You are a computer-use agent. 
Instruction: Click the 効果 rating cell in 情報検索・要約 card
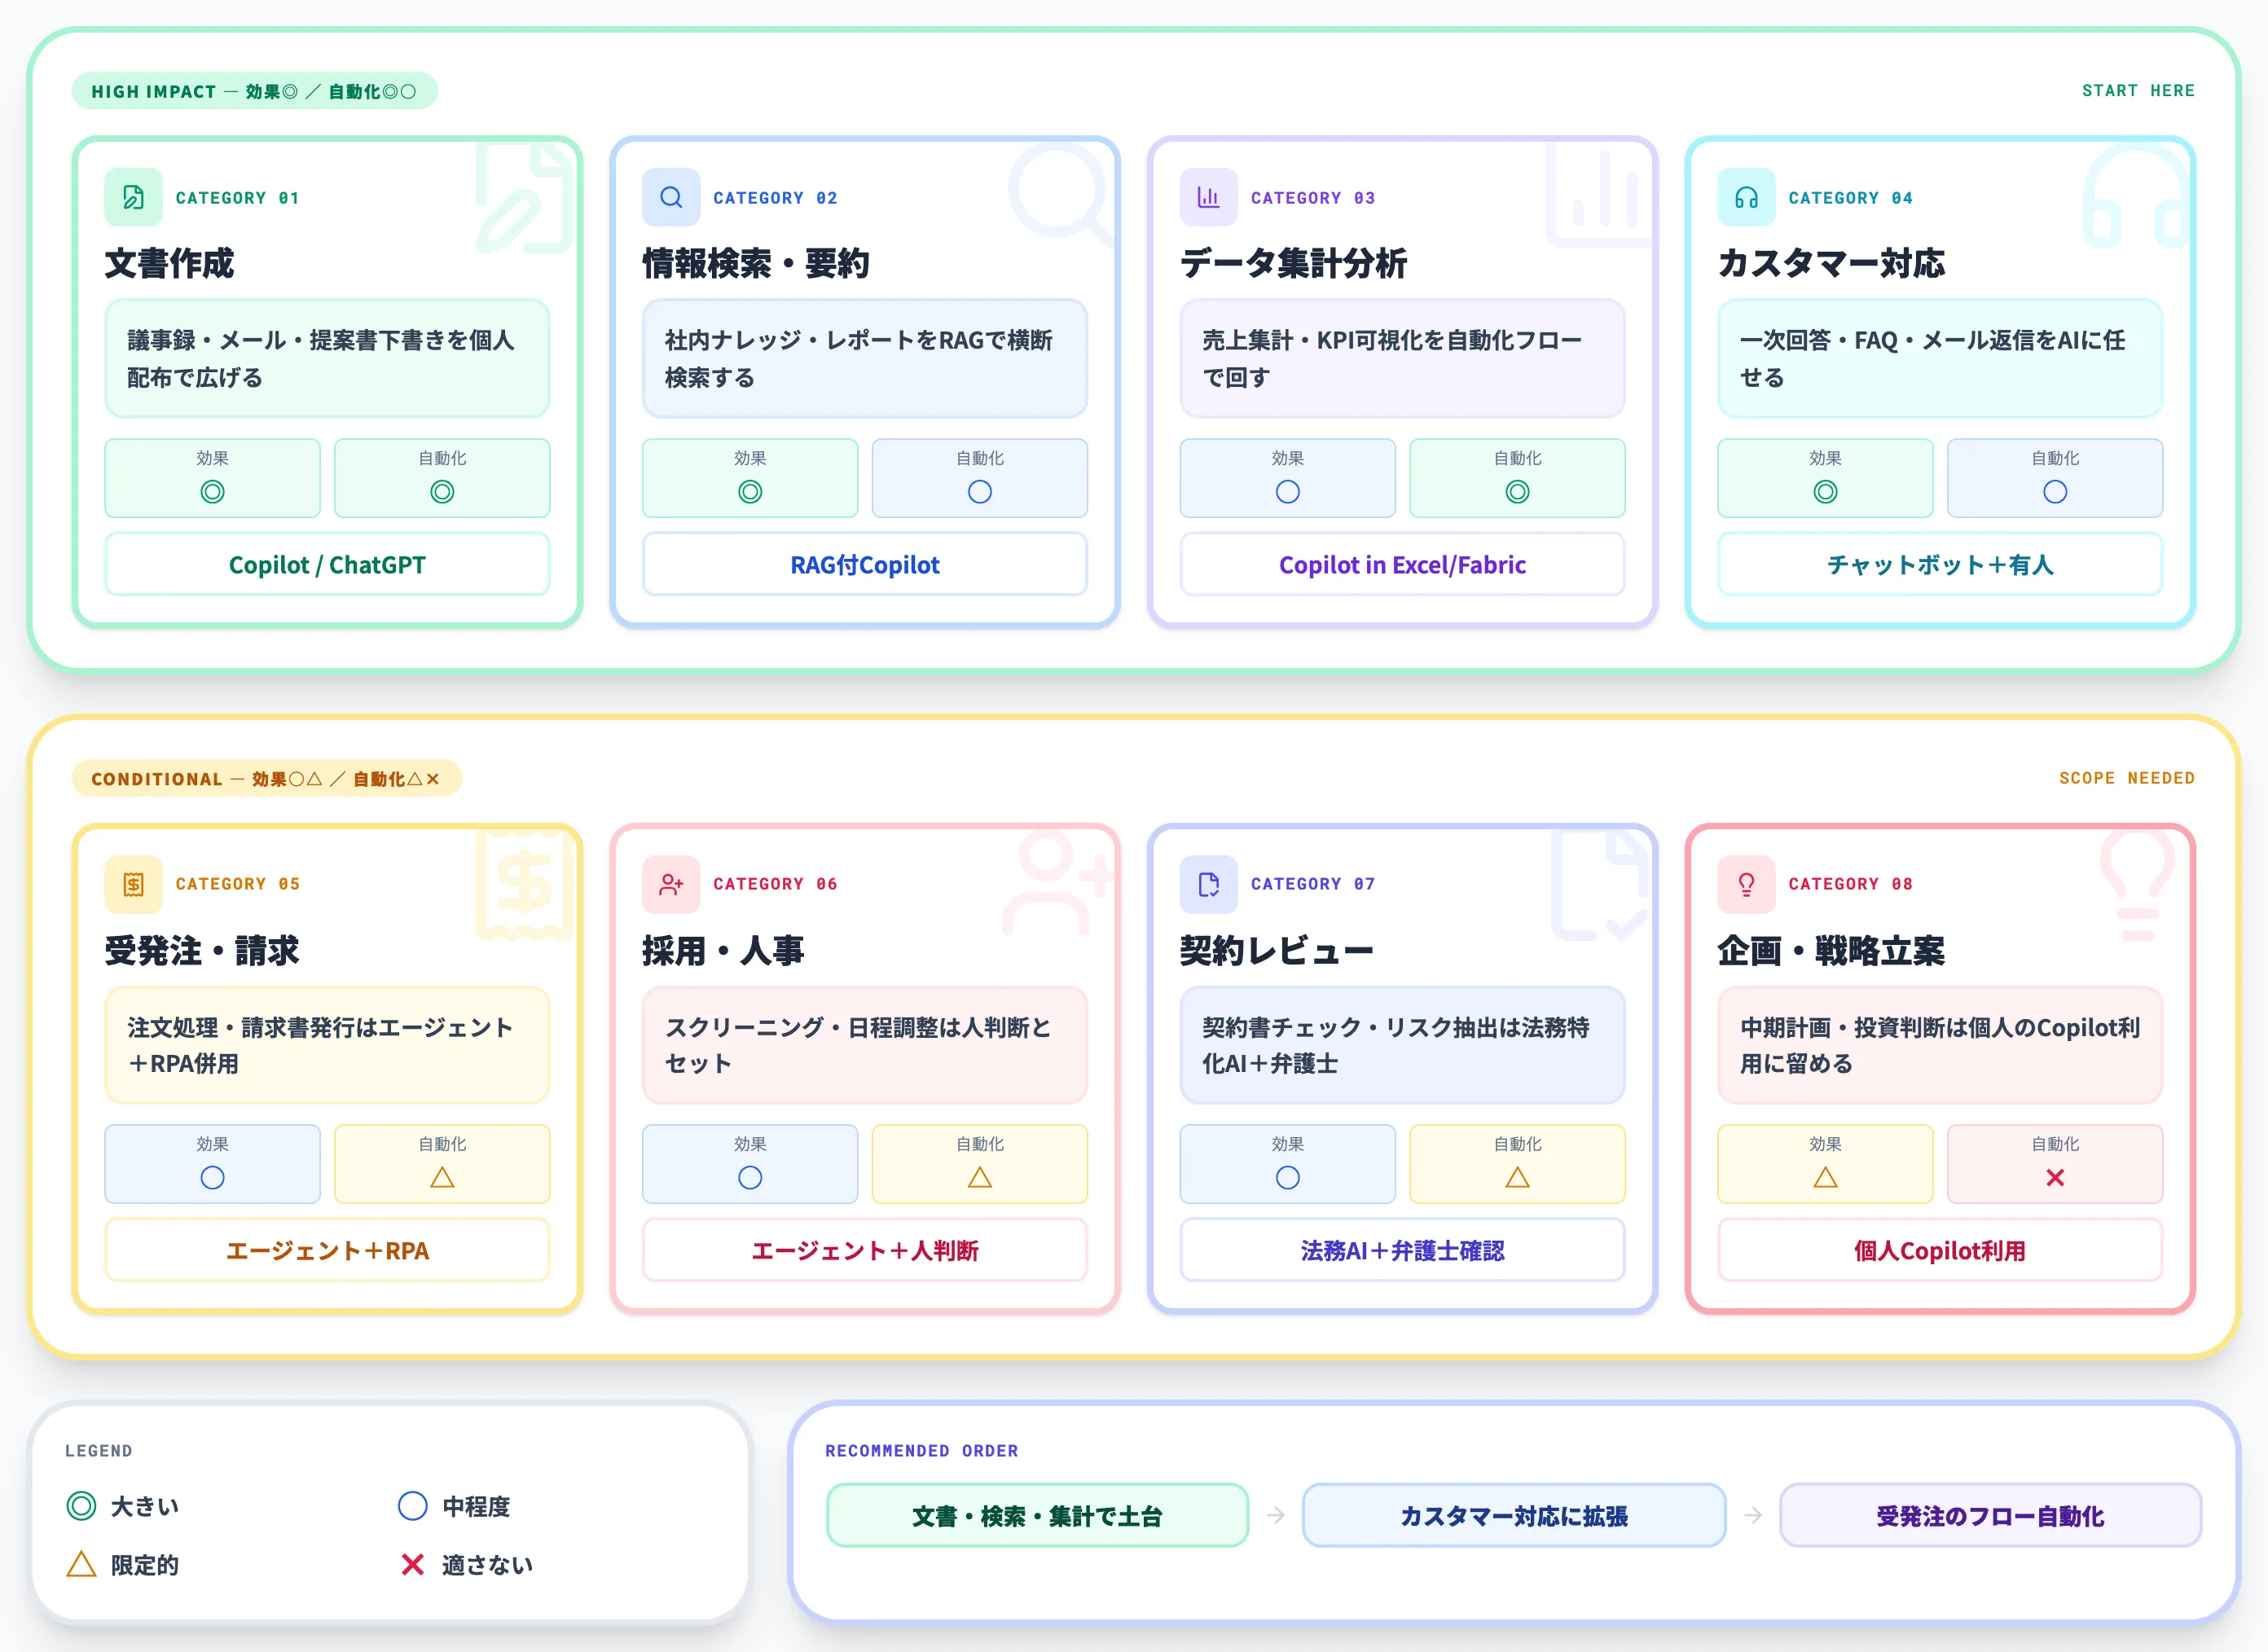pos(750,478)
